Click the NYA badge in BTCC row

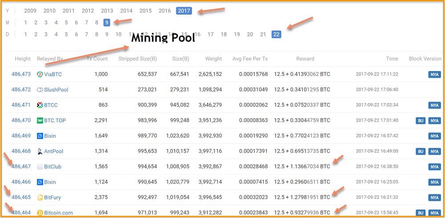(x=434, y=105)
